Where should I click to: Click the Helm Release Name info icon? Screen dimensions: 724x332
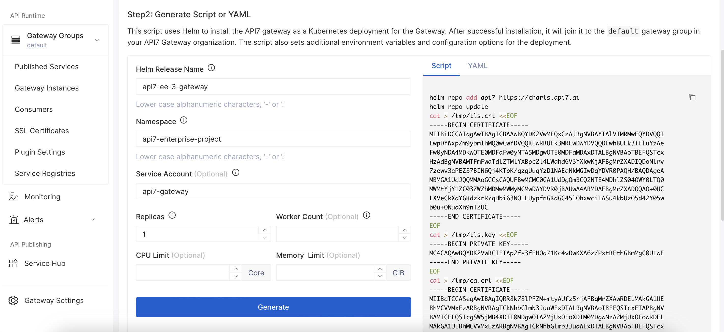[x=211, y=68]
